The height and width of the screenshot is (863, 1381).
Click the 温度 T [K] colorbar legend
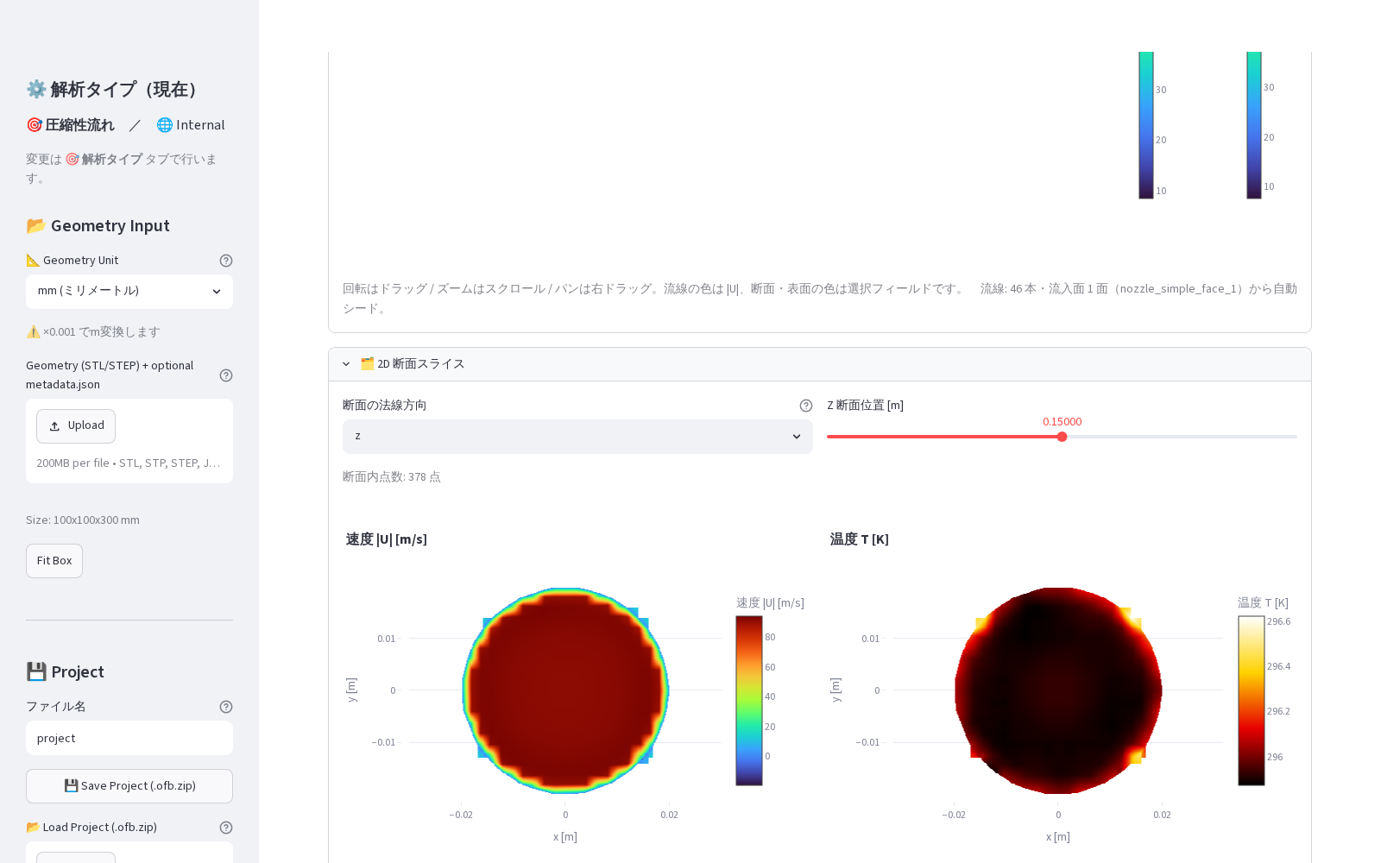pyautogui.click(x=1252, y=701)
